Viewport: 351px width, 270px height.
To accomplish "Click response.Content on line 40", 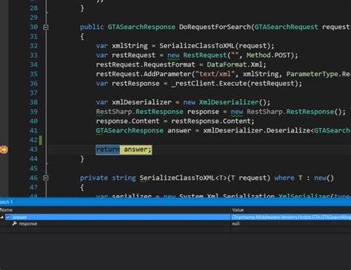I will click(x=127, y=121).
